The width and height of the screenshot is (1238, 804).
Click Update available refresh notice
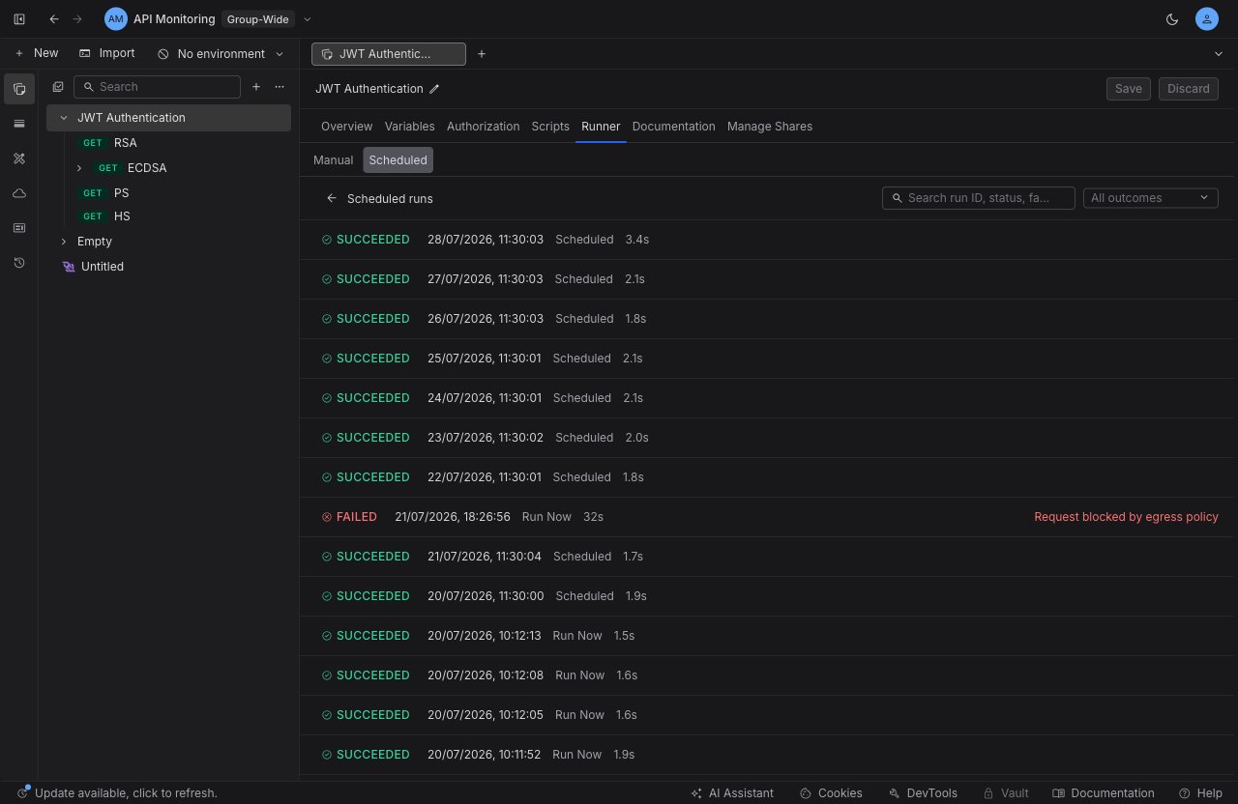pos(117,793)
